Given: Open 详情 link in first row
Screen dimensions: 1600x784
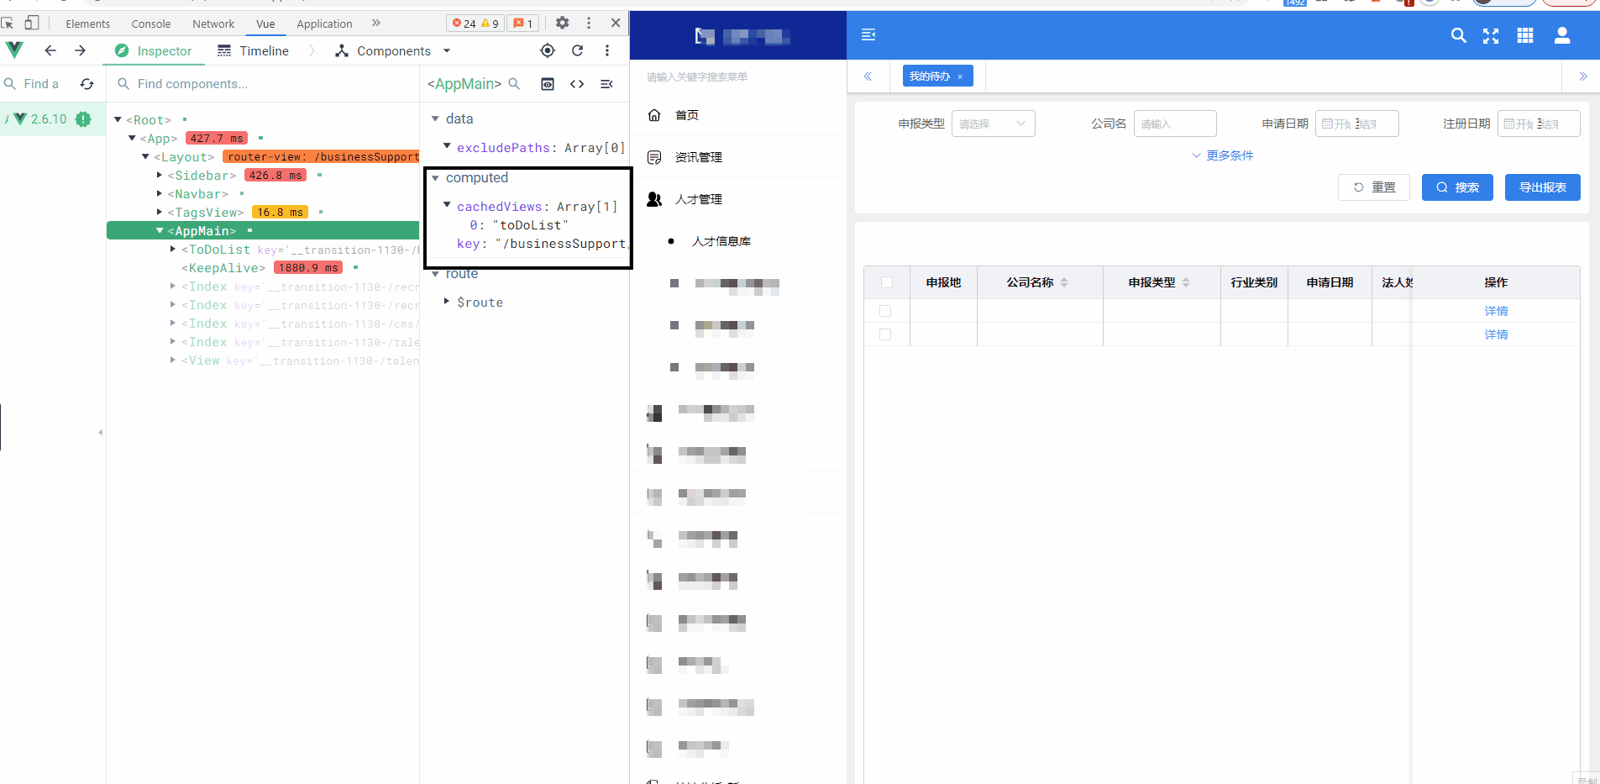Looking at the screenshot, I should click(x=1496, y=311).
